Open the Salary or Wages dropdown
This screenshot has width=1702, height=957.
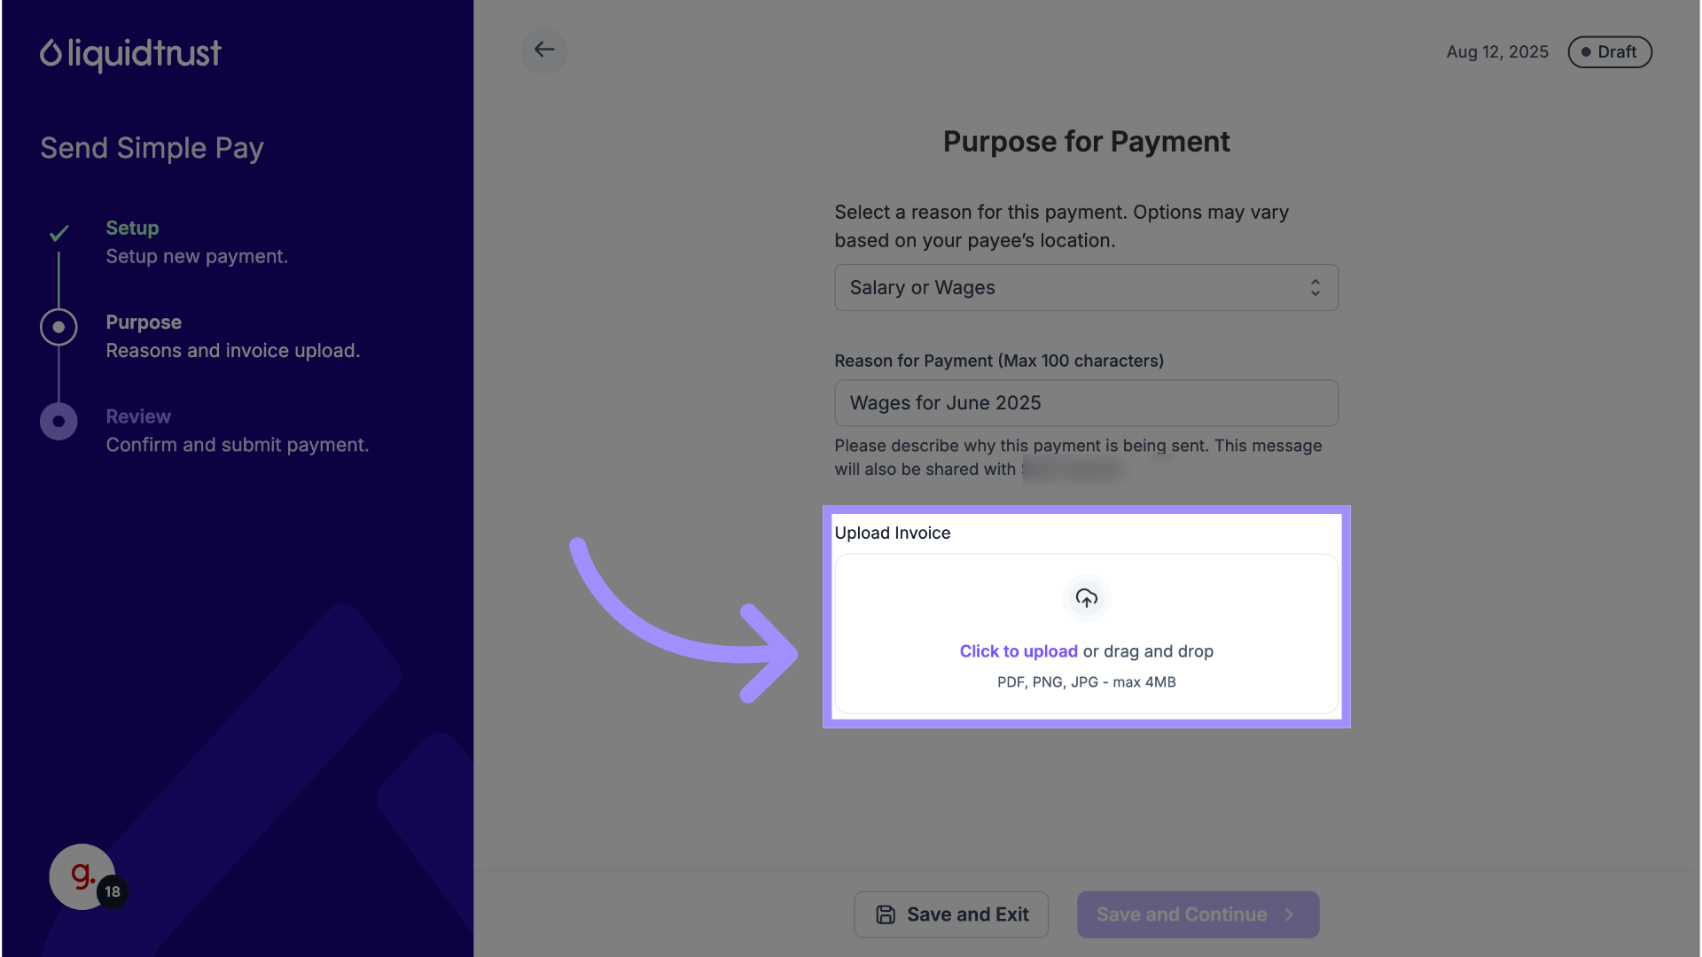(x=1086, y=287)
